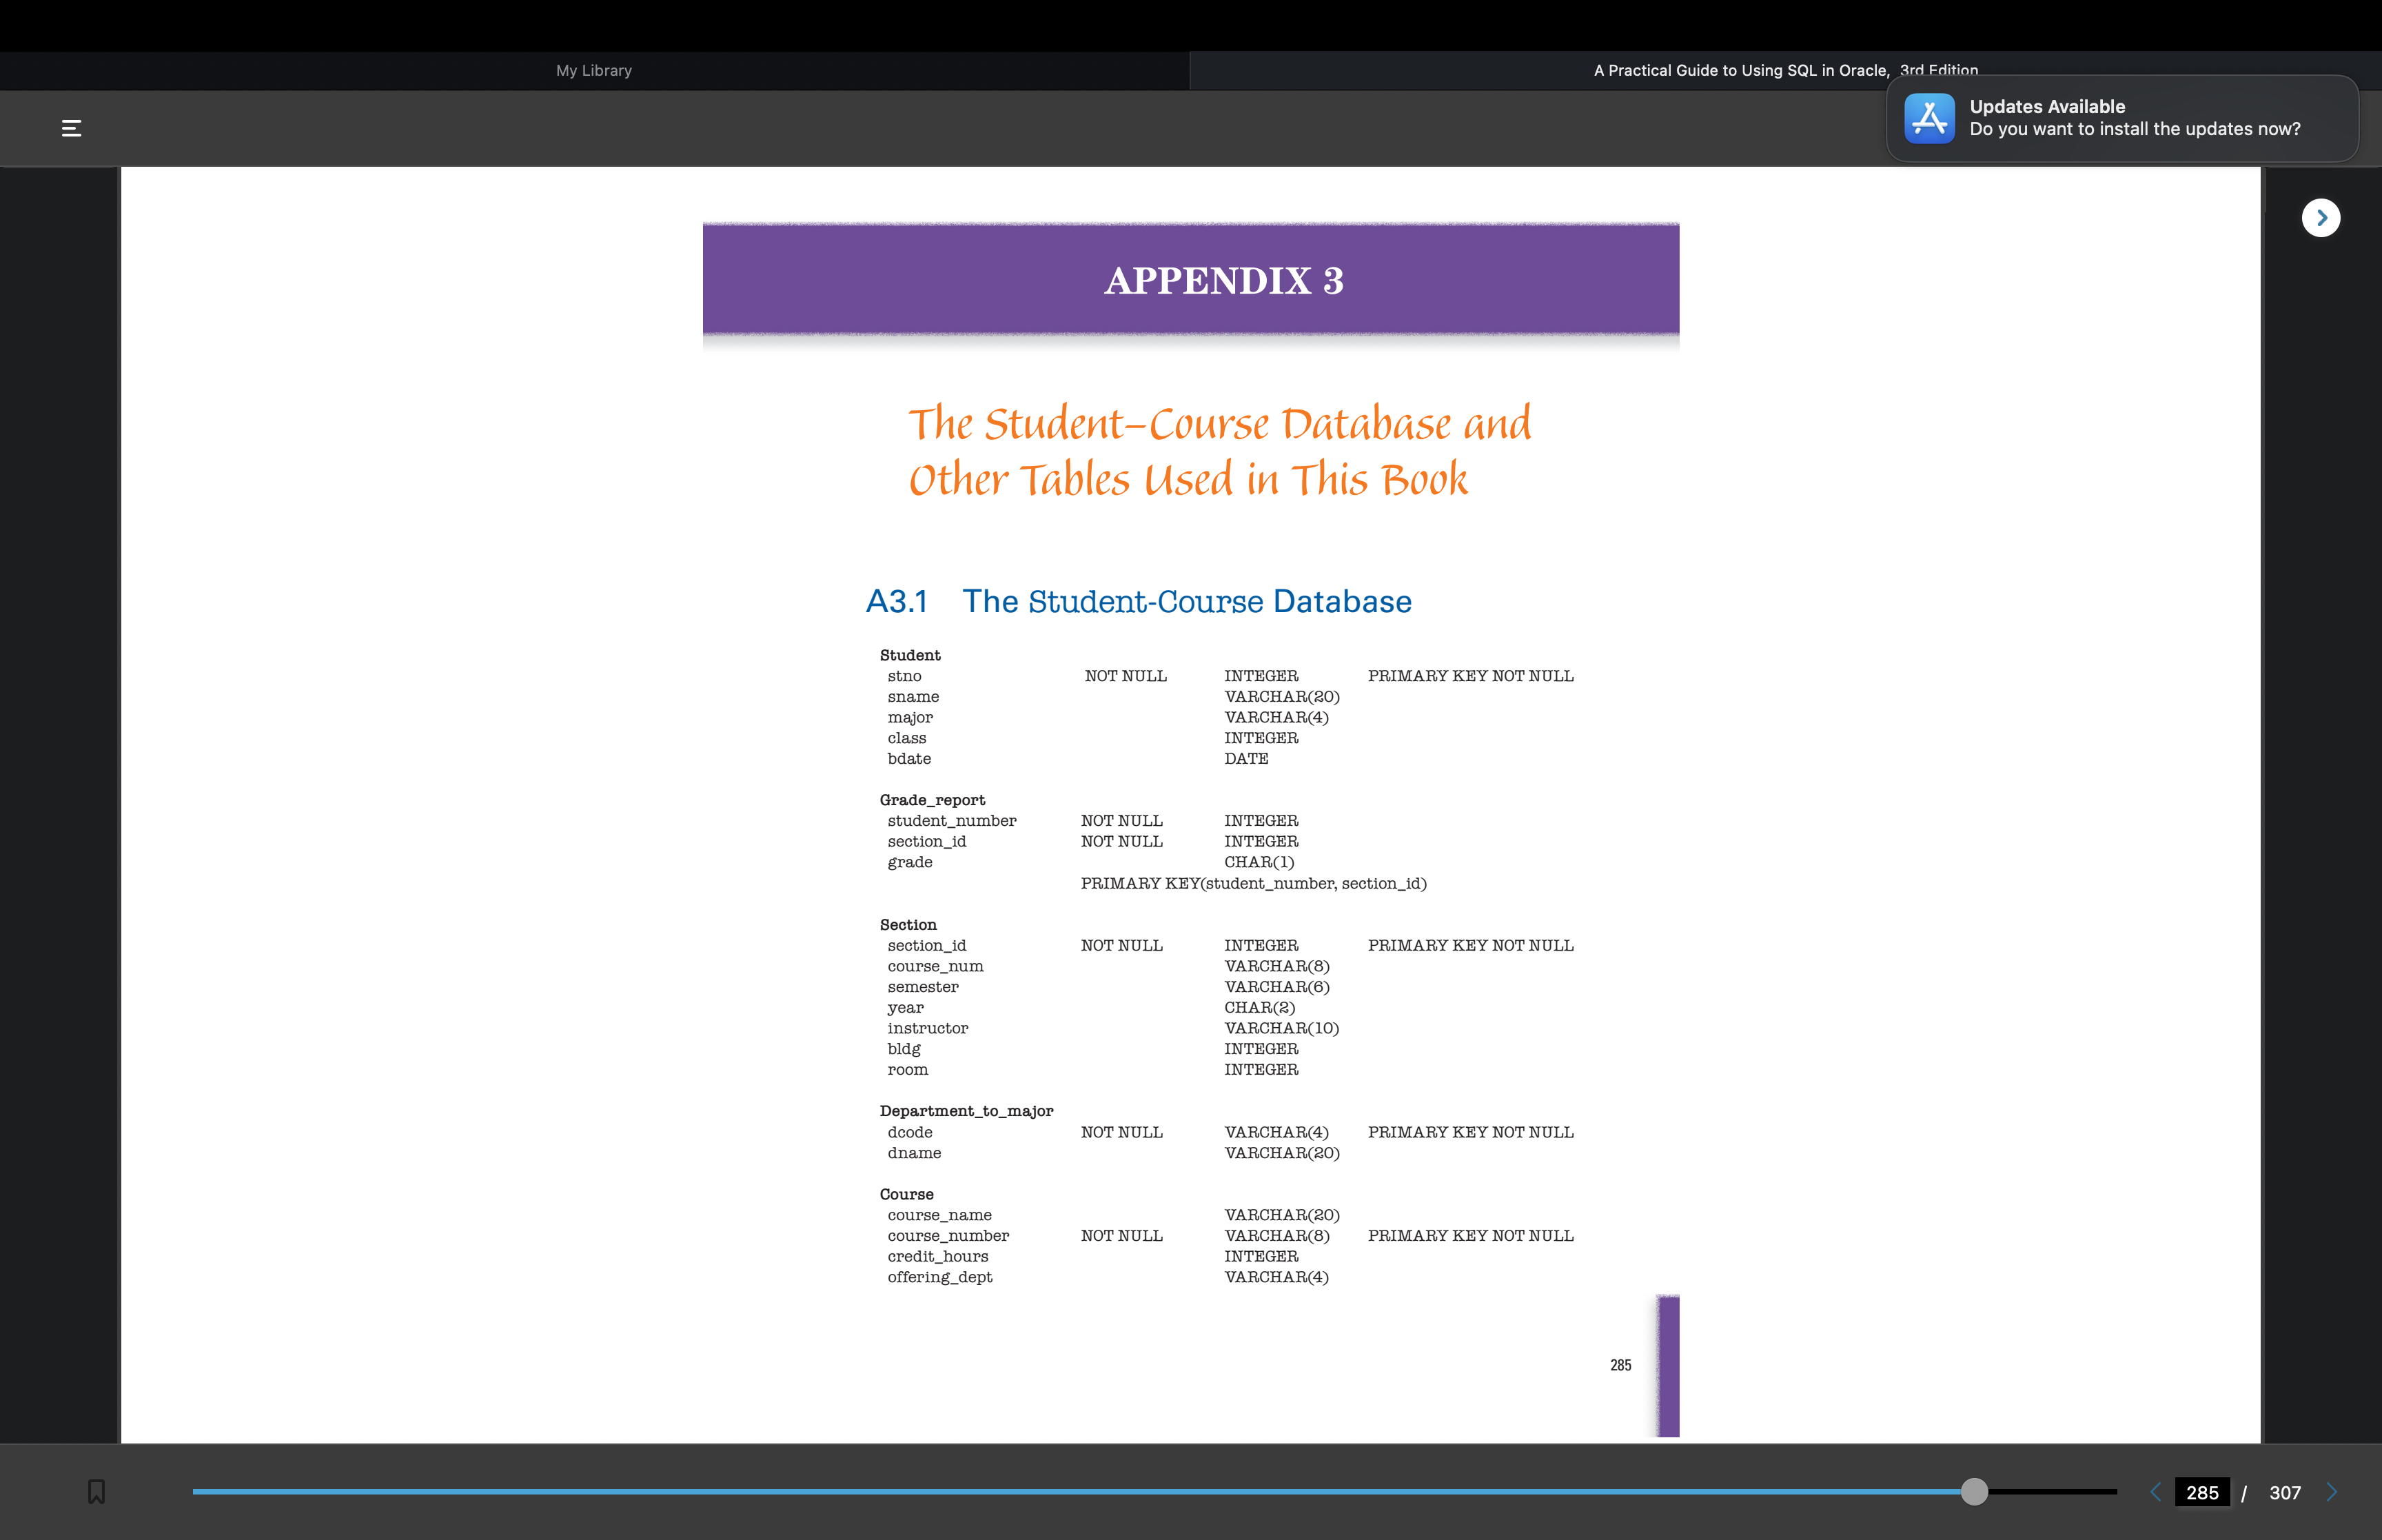
Task: Select the Practical Guide to SQL book tab
Action: coord(1739,71)
